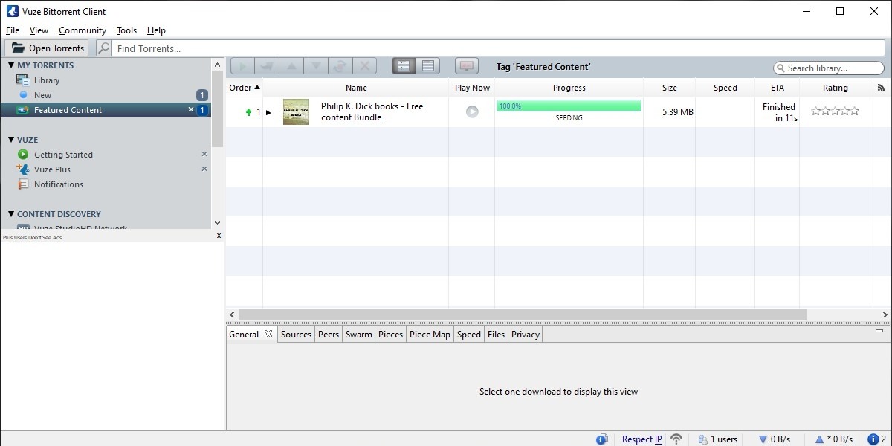Open the Notifications panel
Viewport: 892px width, 446px height.
pos(58,184)
